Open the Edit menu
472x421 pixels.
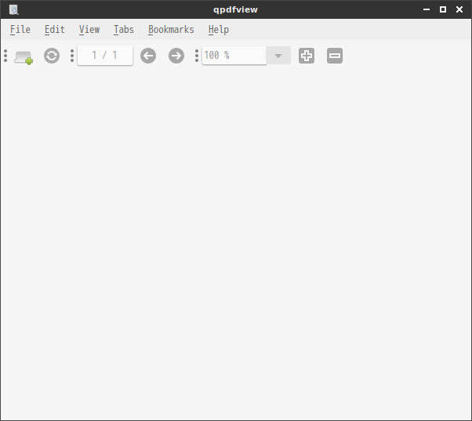tap(54, 30)
